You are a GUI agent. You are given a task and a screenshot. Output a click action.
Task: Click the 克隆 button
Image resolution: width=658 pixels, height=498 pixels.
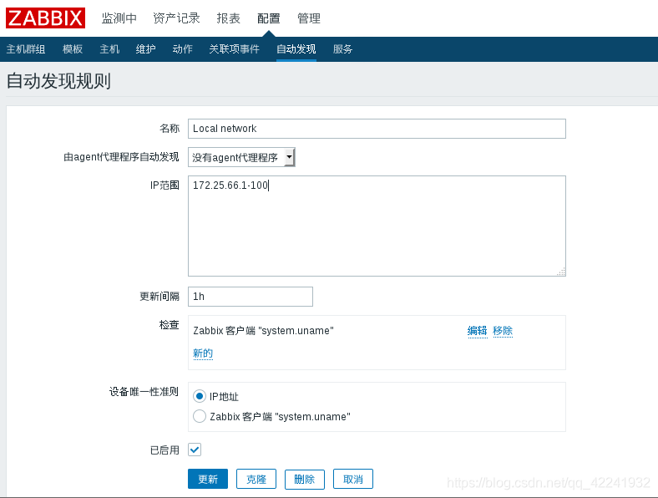tap(256, 479)
